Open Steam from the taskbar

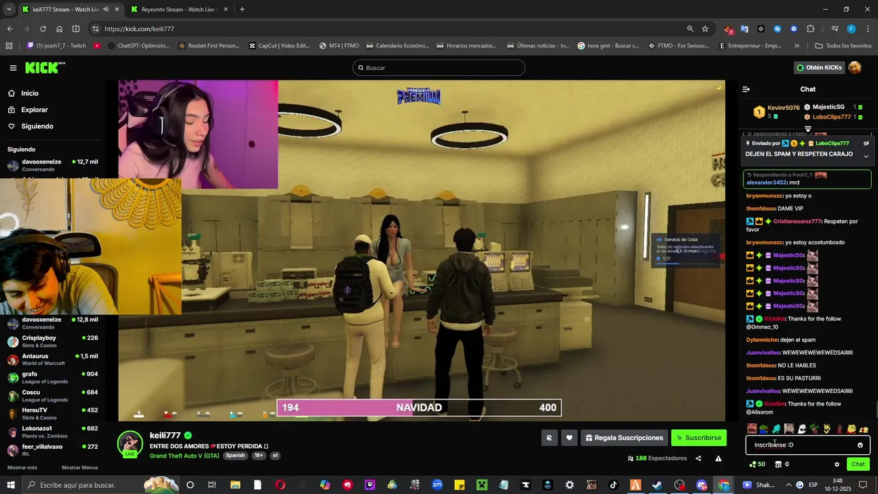point(657,485)
